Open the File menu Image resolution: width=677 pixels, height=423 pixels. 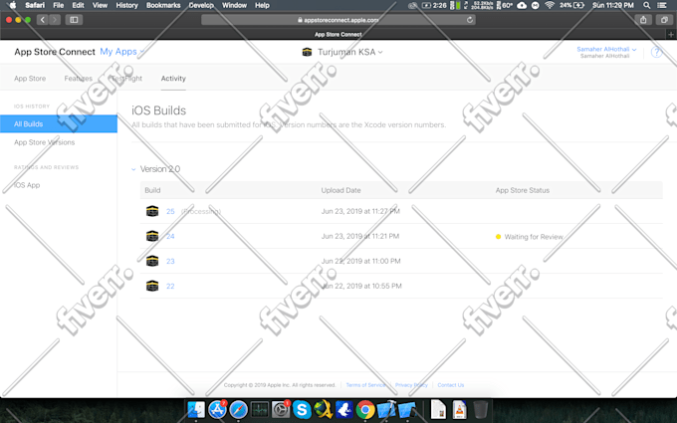(x=59, y=5)
